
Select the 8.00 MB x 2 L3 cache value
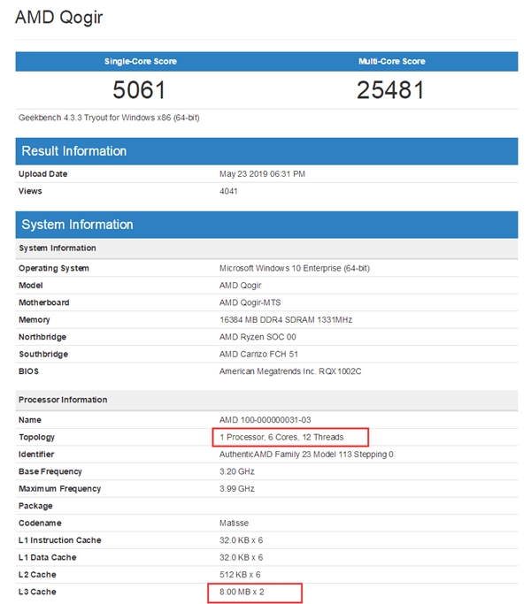pos(242,592)
